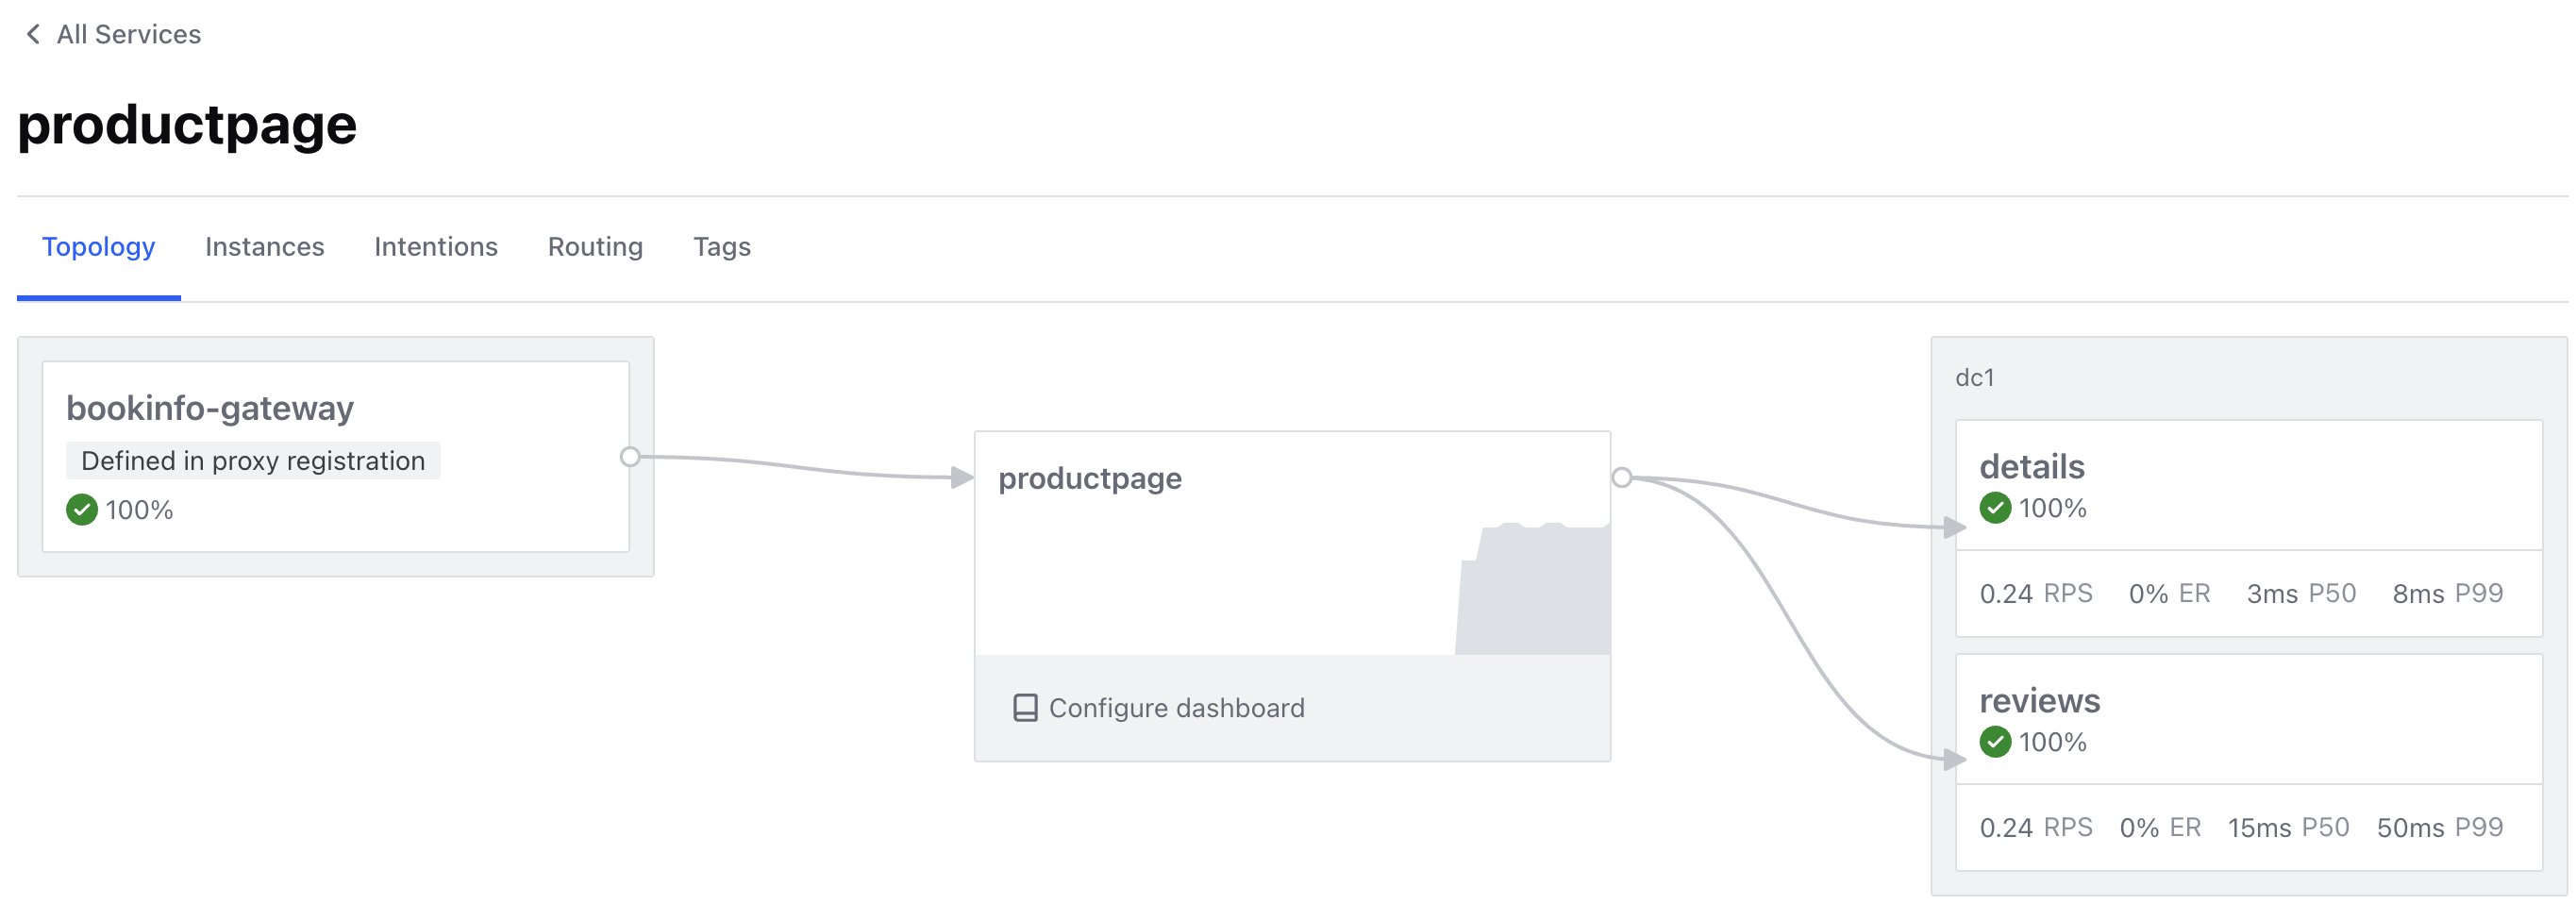2576x904 pixels.
Task: Select the Tags tab
Action: click(721, 247)
